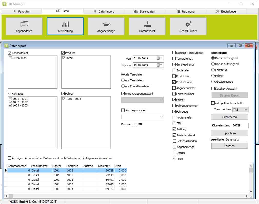Click the Abgabemenge oil can icon
Screen dimensions: 259x204
point(106,24)
